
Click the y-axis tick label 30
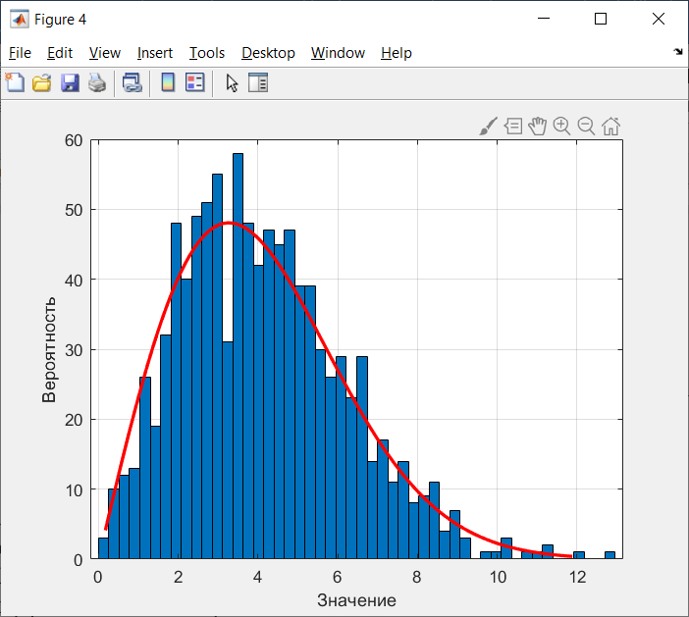pos(74,350)
